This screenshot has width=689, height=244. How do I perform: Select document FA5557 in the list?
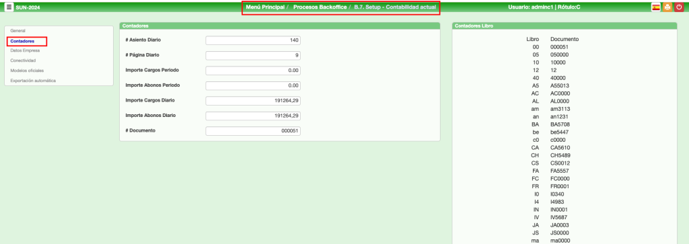(559, 171)
